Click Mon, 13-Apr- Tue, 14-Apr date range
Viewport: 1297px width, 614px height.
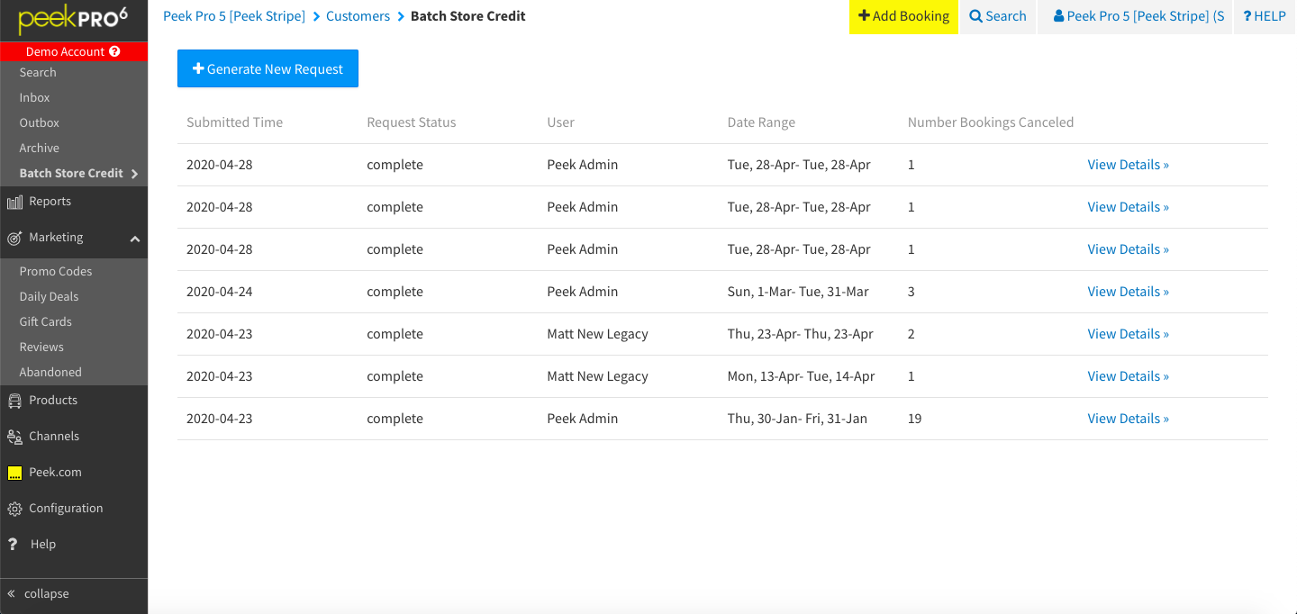coord(802,376)
